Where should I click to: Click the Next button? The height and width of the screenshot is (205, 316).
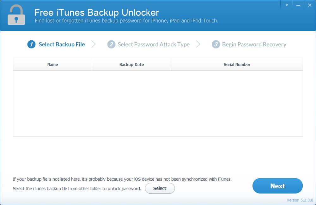(277, 186)
